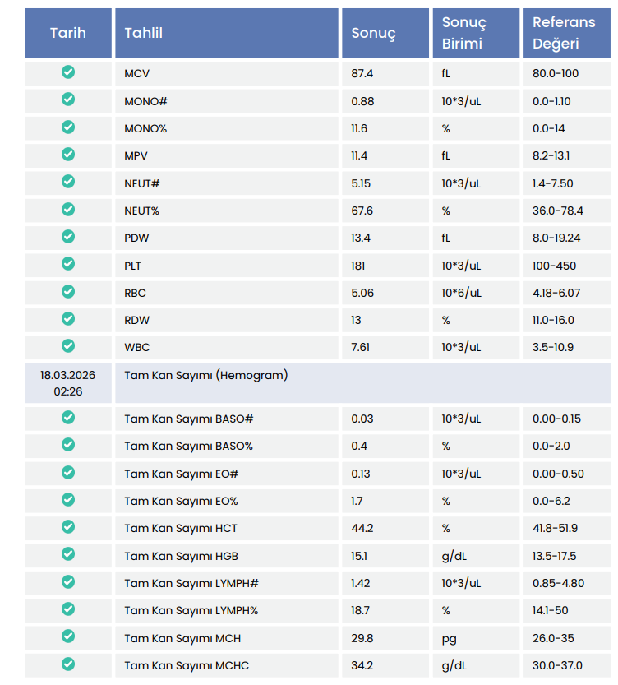
Task: Click the Tarih column header
Action: pos(68,33)
